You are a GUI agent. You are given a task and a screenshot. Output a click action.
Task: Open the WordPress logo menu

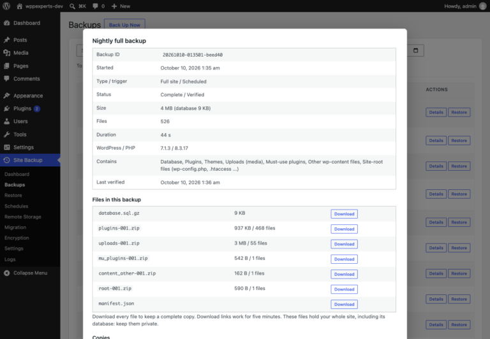[x=6, y=6]
